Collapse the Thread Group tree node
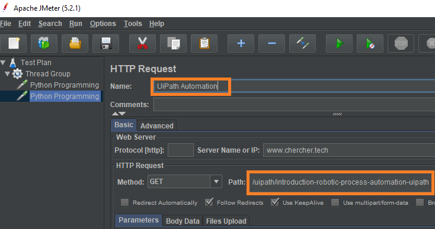Viewport: 435px width, 229px height. coord(8,74)
